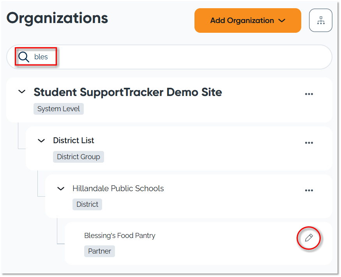Click into the search field containing "bles"

coord(175,57)
